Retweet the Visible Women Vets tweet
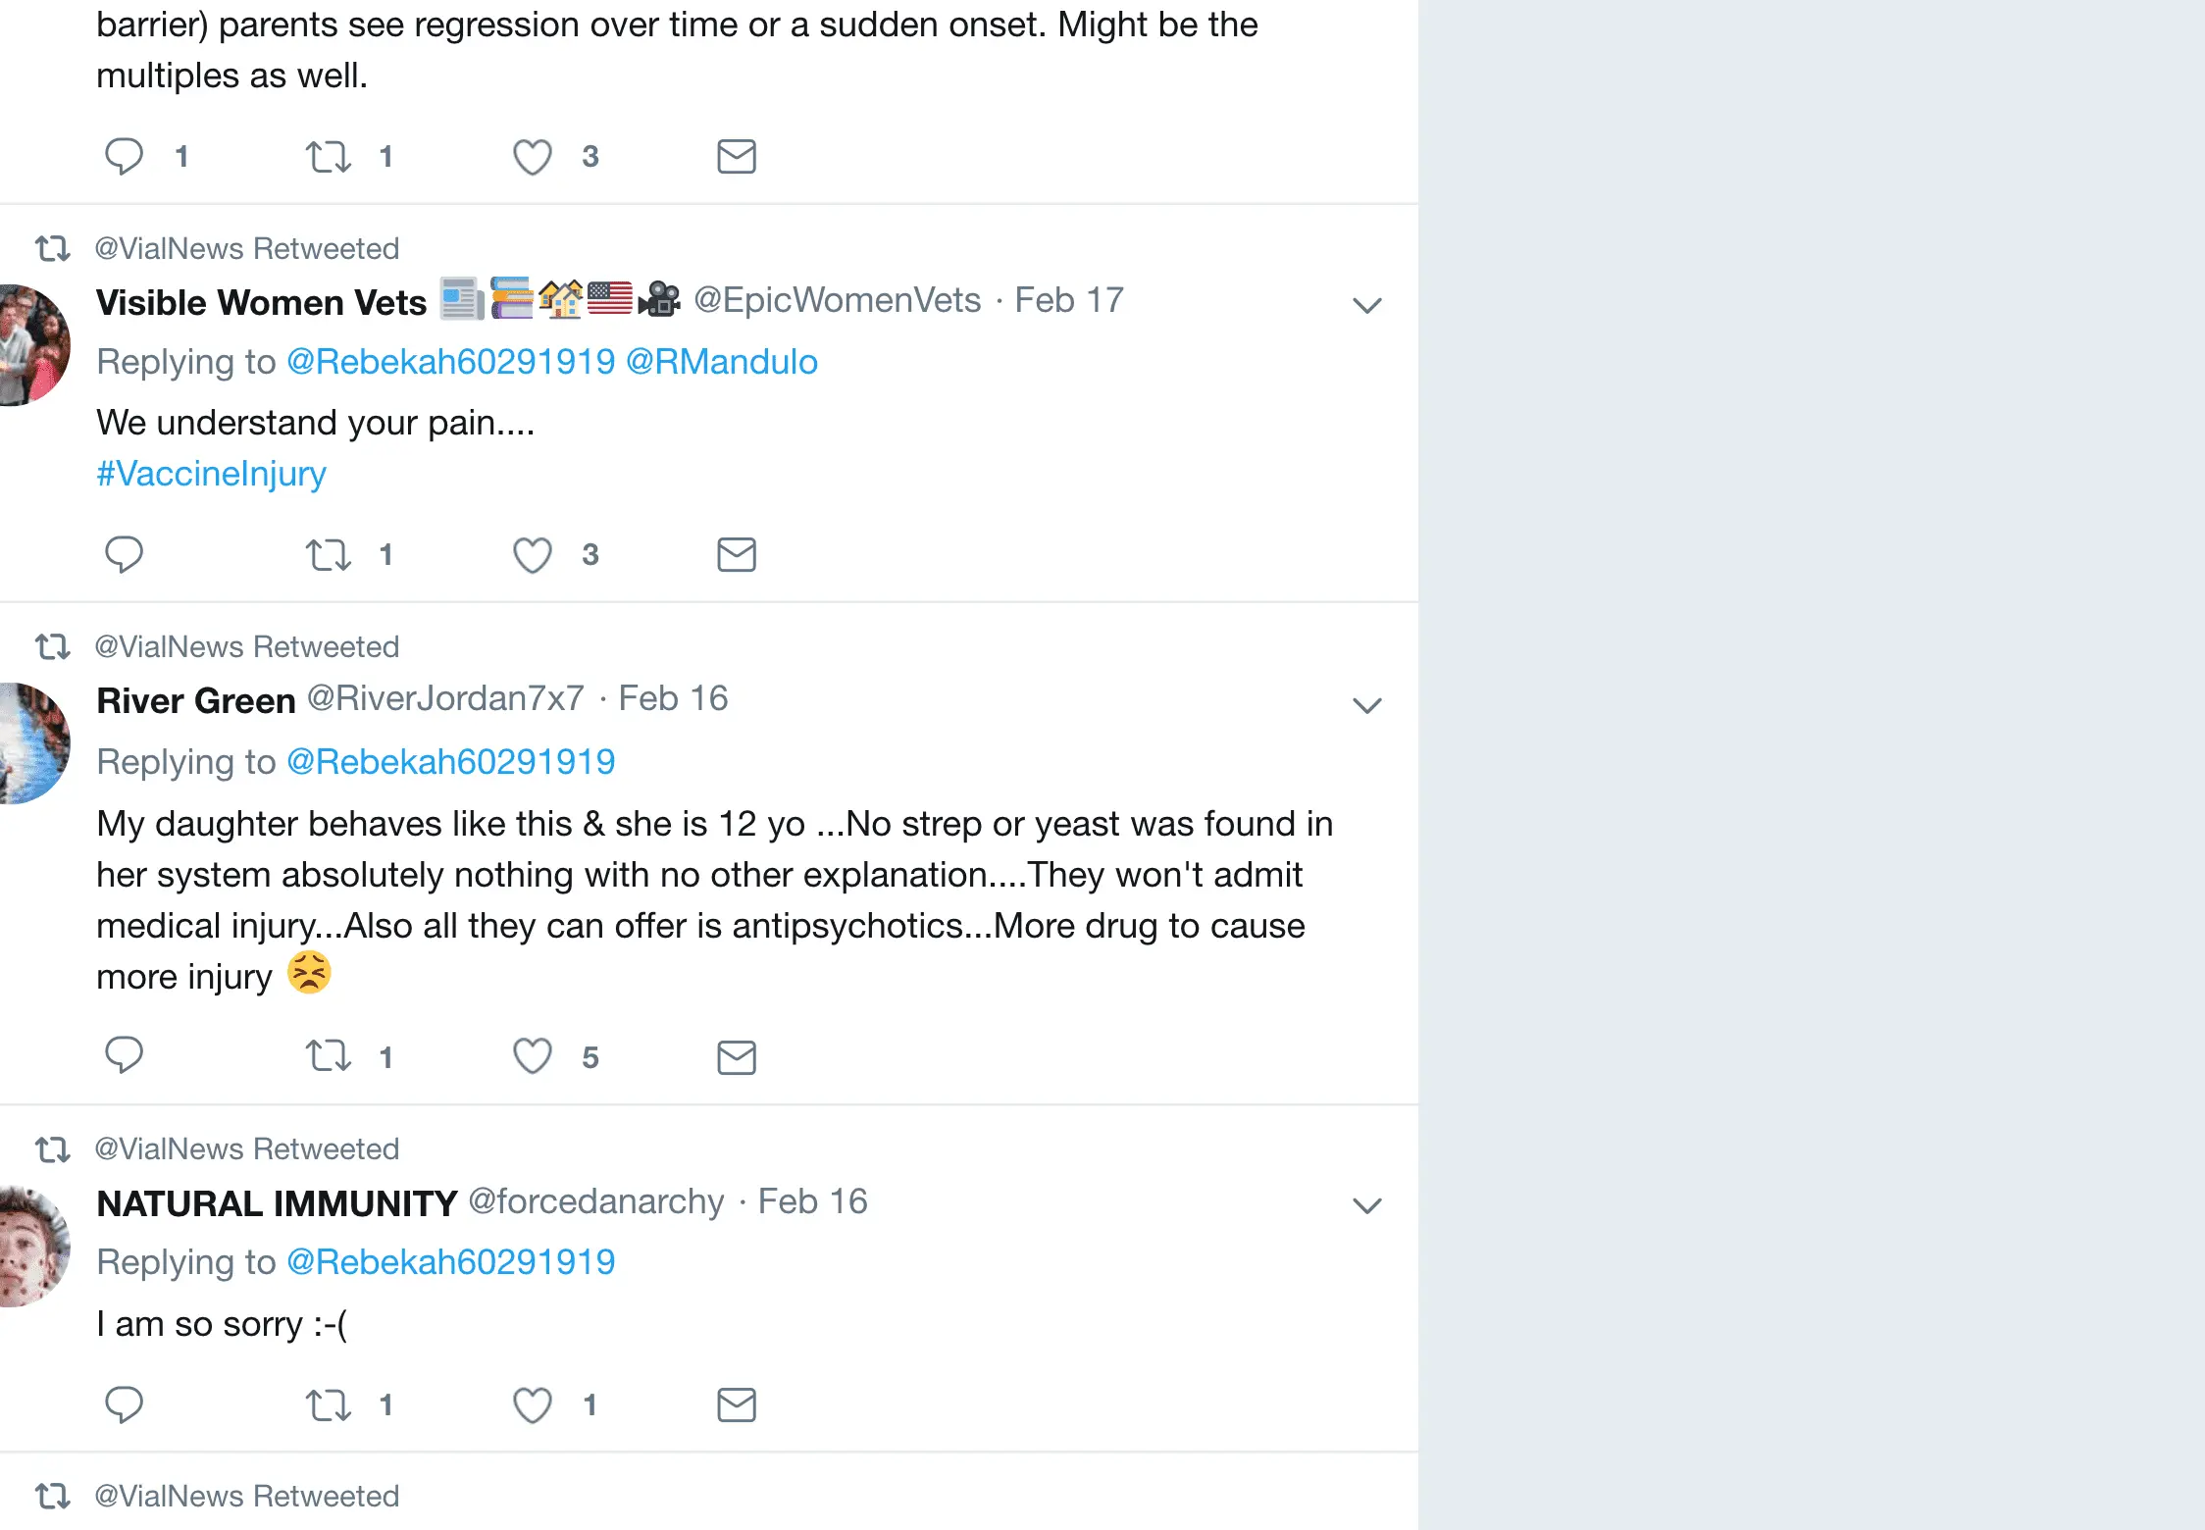The image size is (2205, 1530). click(328, 554)
